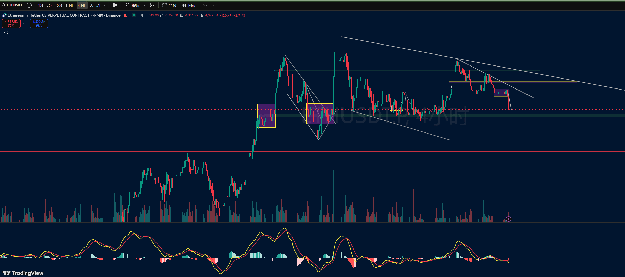Open the indicator templates grid icon

point(152,5)
